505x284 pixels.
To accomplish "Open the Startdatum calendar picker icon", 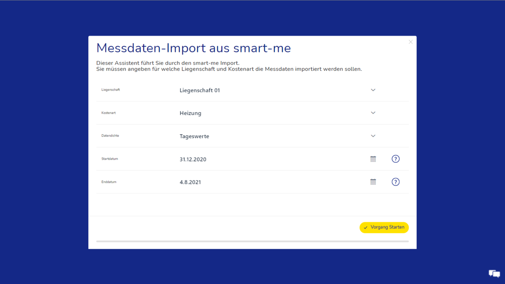I will 373,159.
